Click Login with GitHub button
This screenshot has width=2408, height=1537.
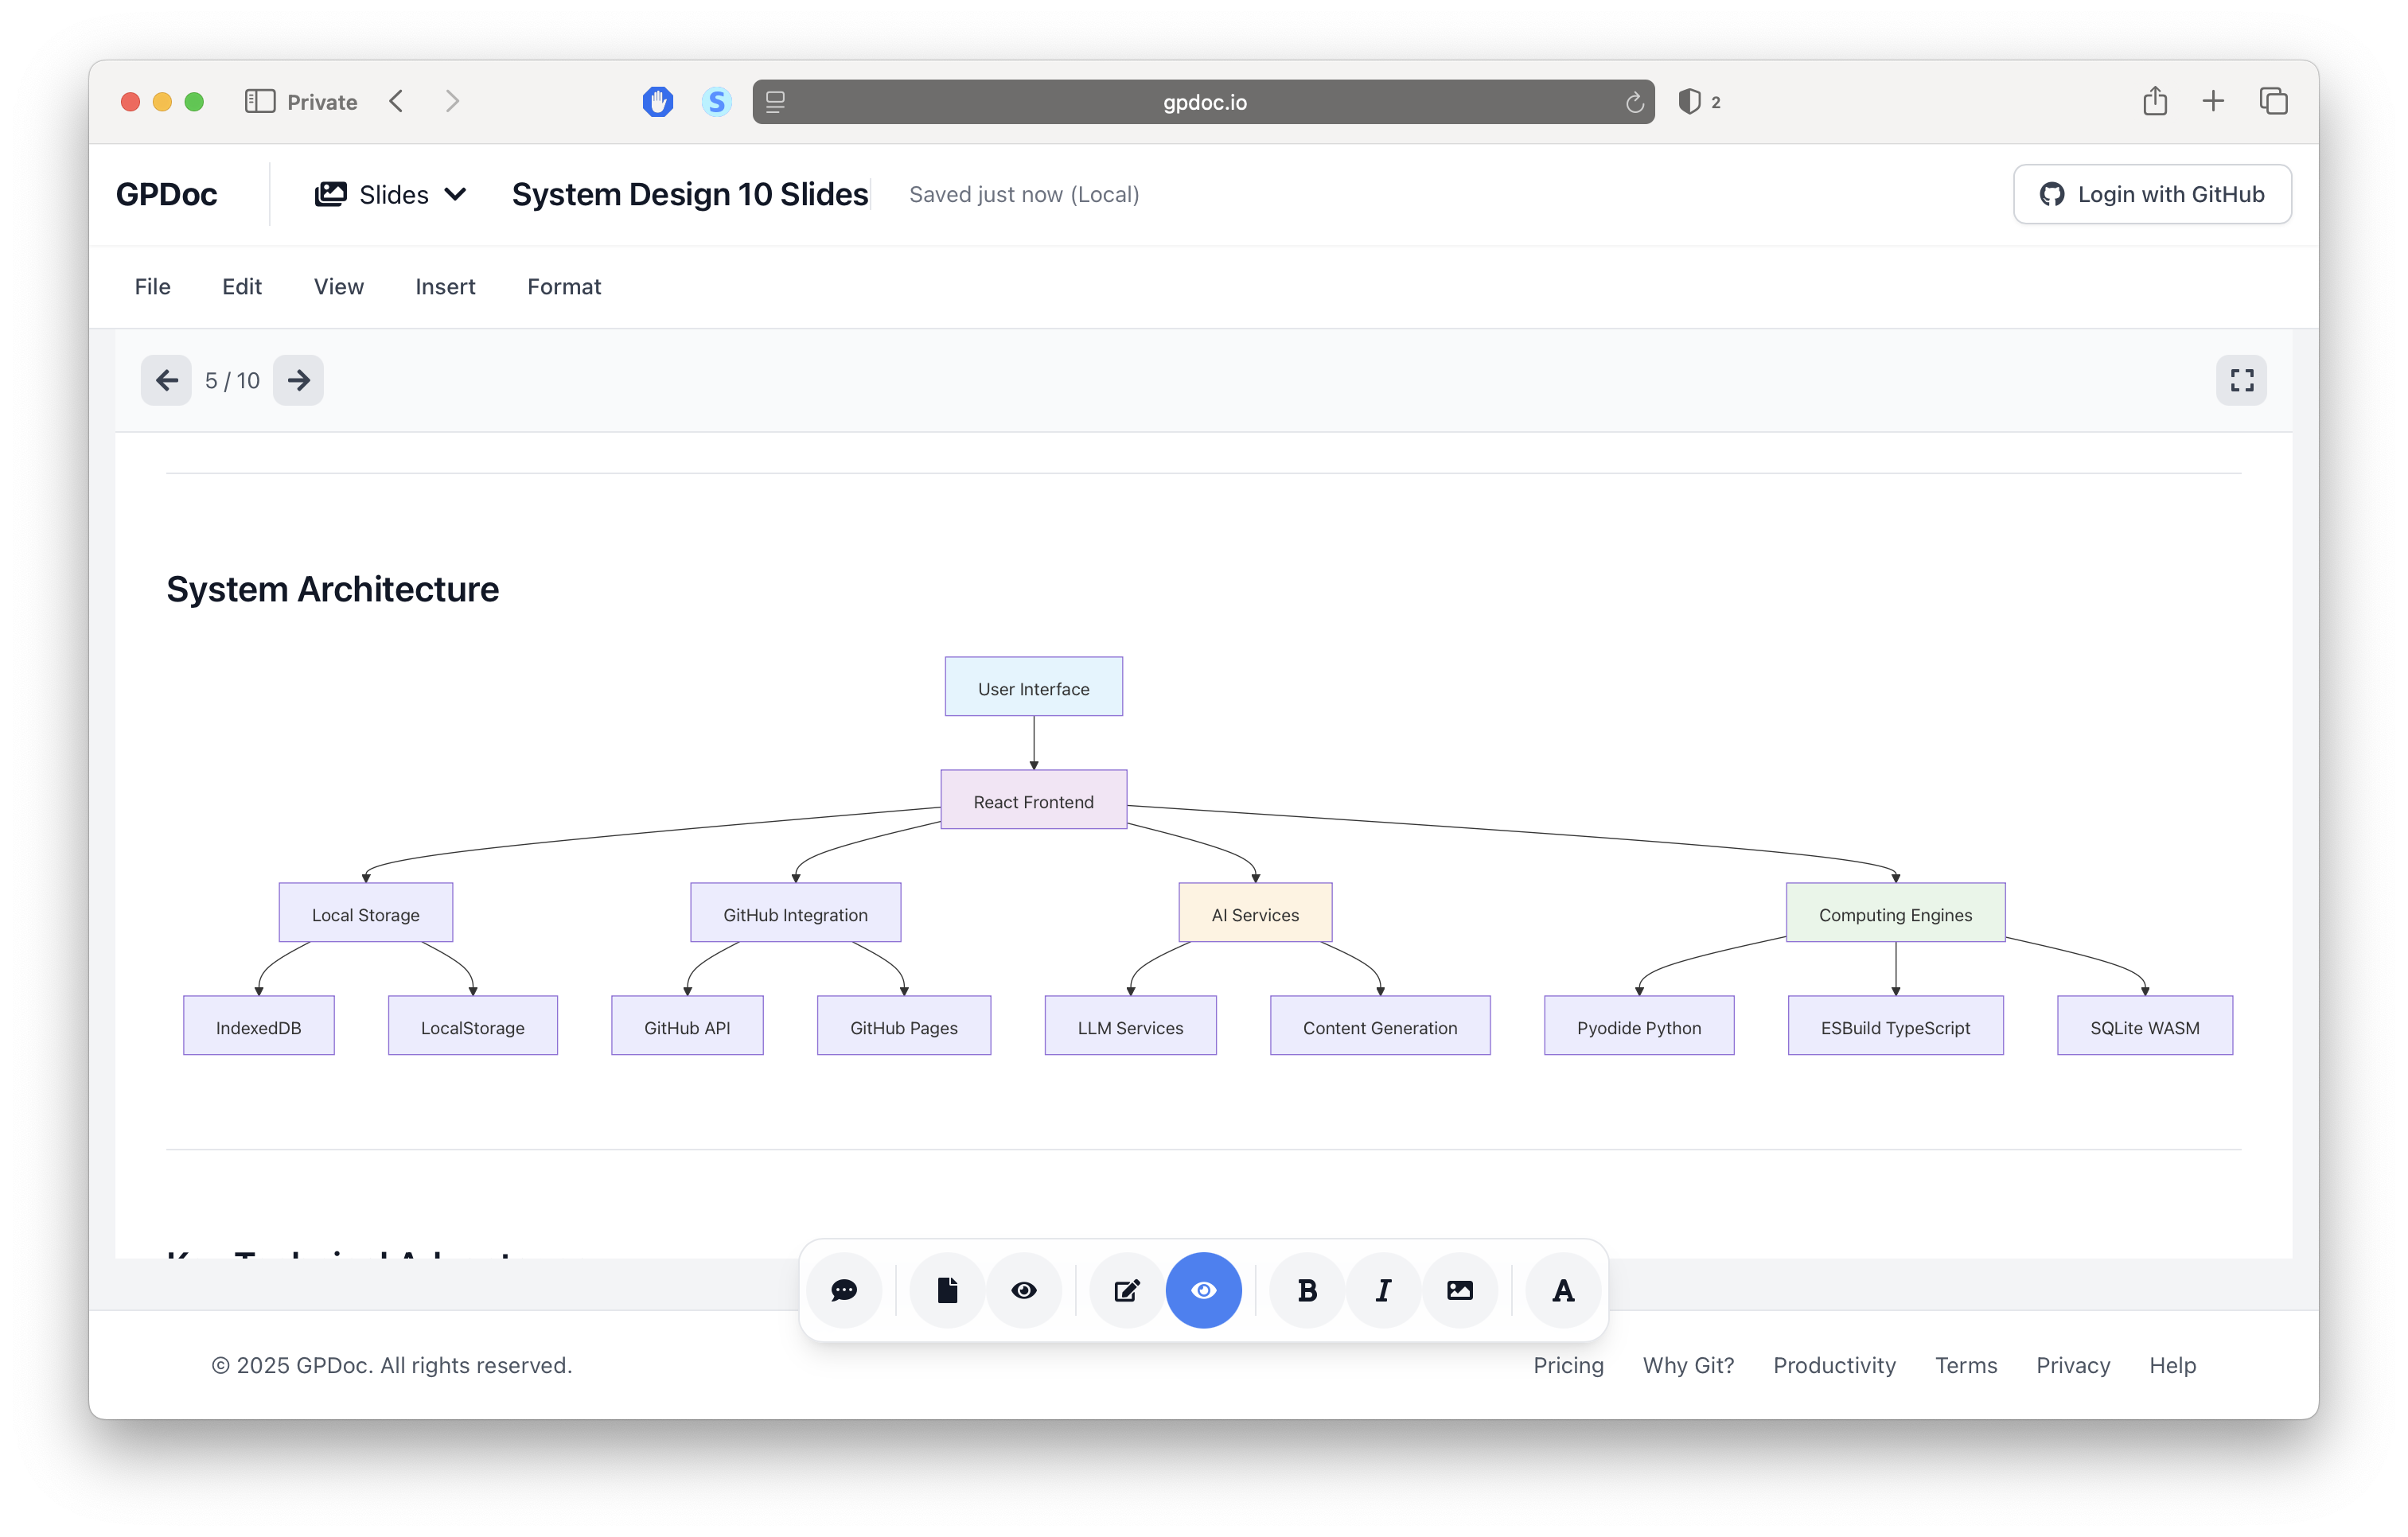tap(2152, 194)
